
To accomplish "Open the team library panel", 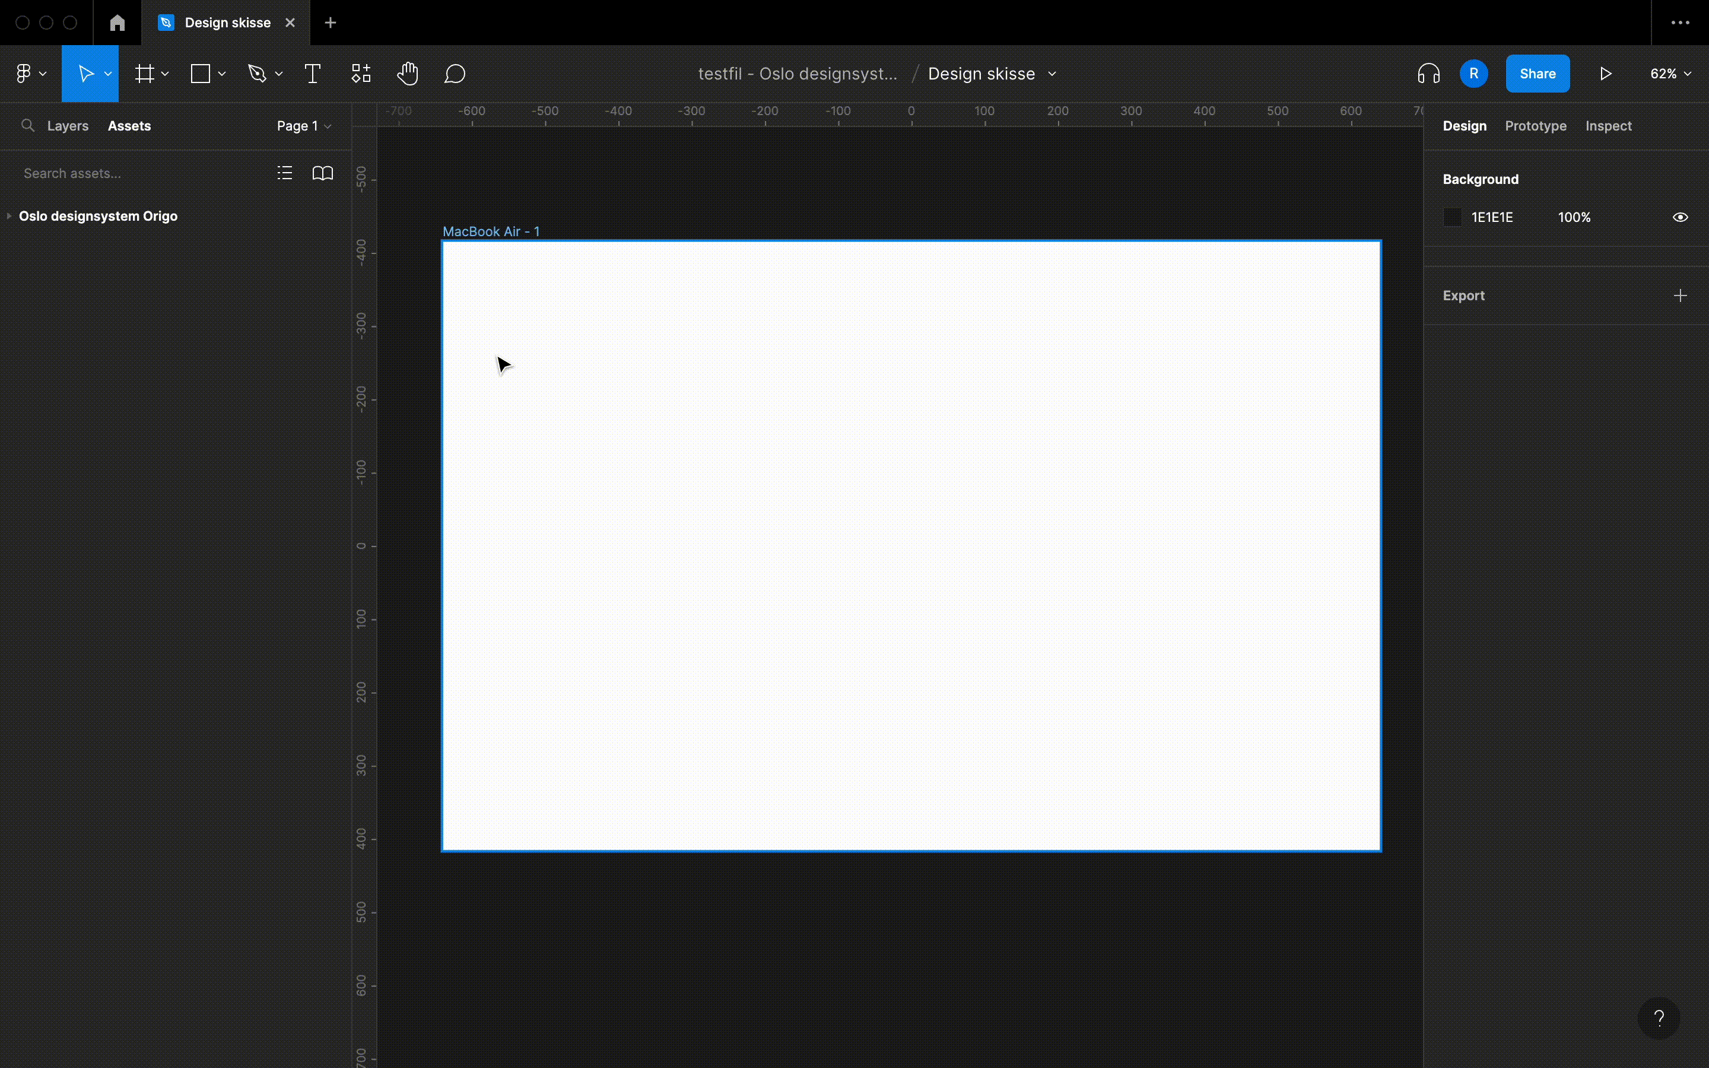I will (323, 172).
